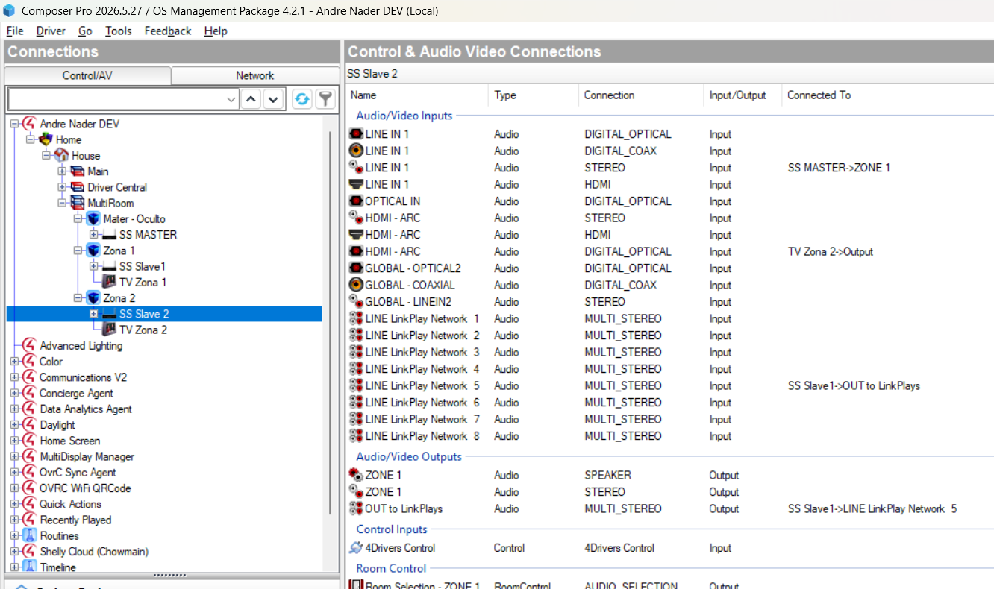The height and width of the screenshot is (589, 994).
Task: Collapse the MultiRoom tree node
Action: click(62, 203)
